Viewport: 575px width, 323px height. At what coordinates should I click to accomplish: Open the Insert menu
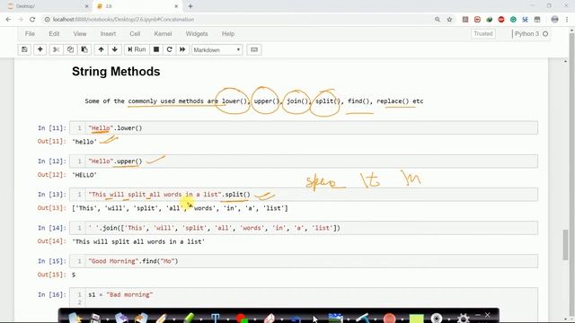click(108, 34)
